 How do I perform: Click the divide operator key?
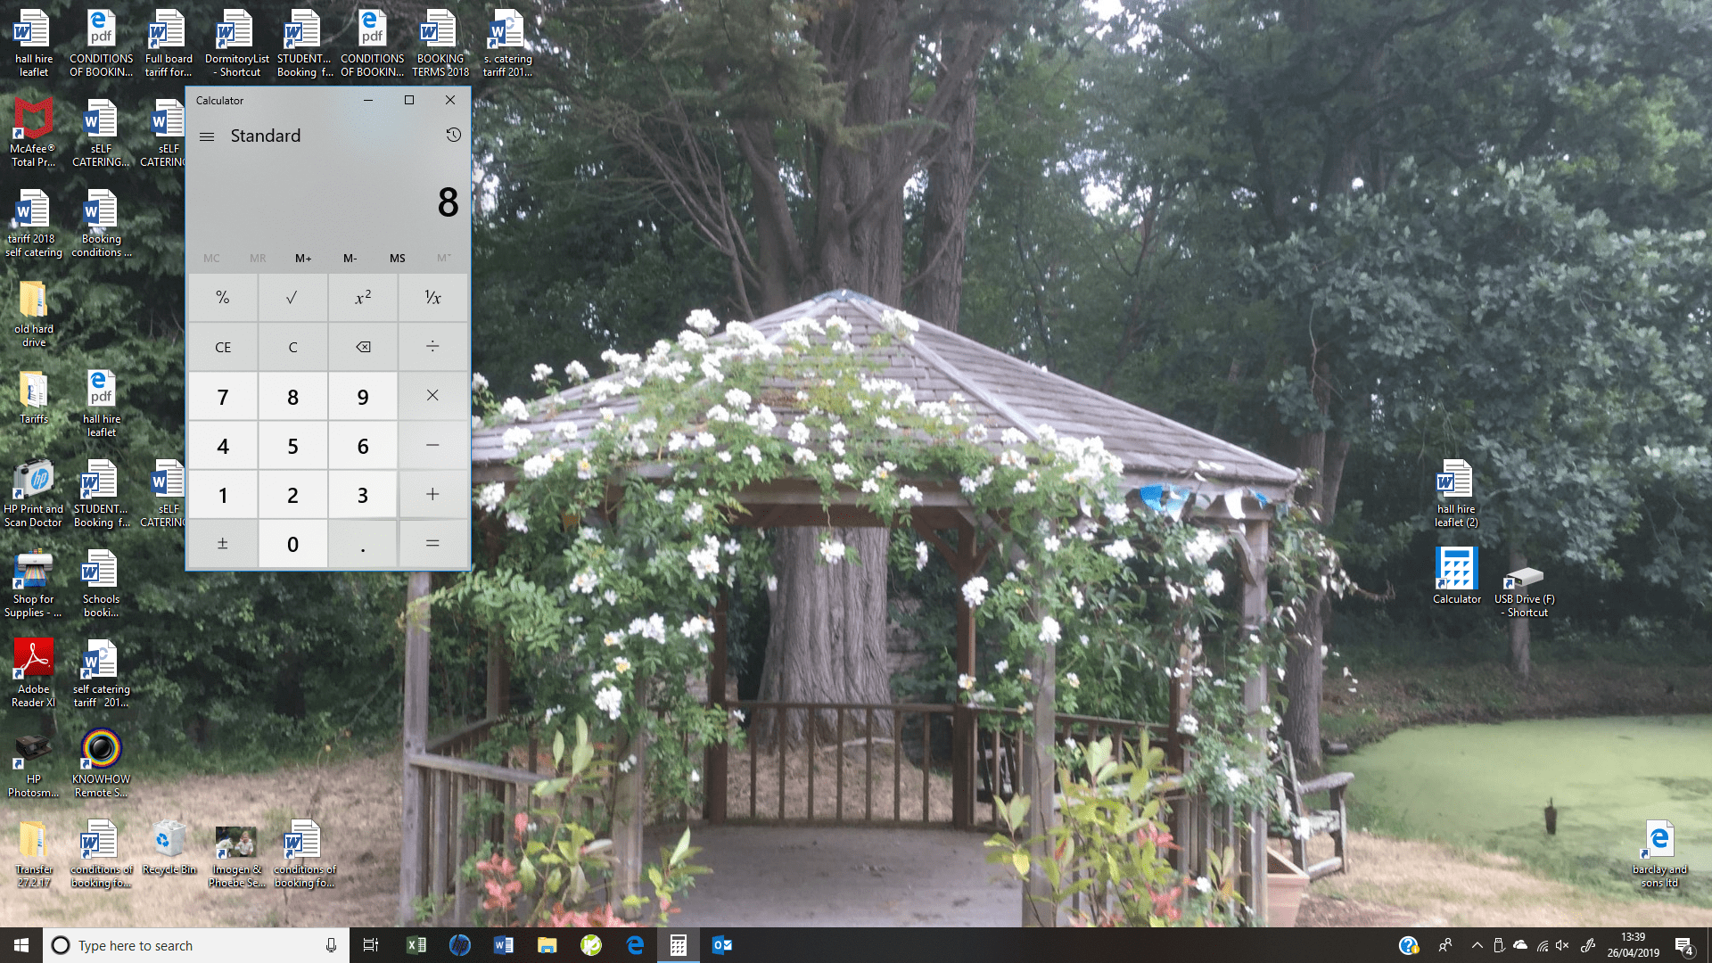[432, 347]
